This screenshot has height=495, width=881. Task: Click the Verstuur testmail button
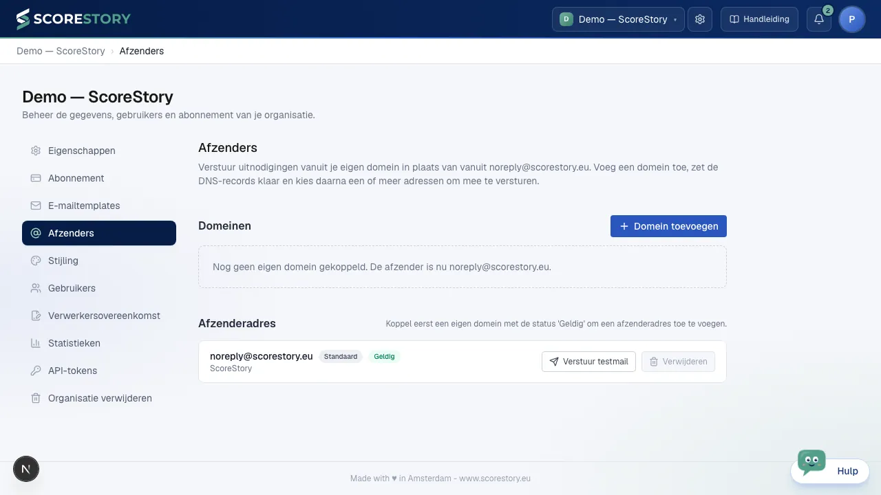click(588, 362)
